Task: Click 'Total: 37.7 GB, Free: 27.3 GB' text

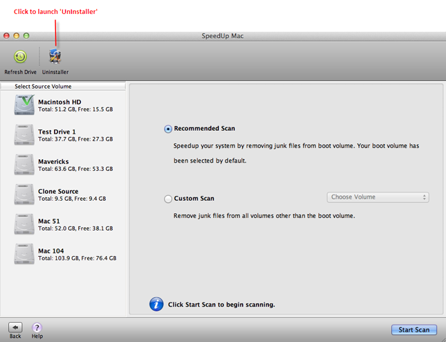Action: 75,139
